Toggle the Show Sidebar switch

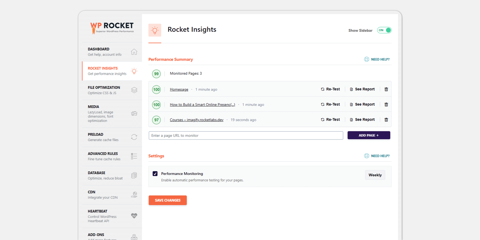(x=384, y=30)
